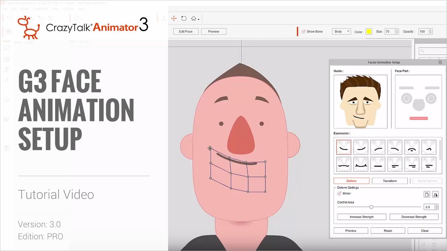This screenshot has width=447, height=251.
Task: Open the Home view dropdown arrow
Action: tap(199, 20)
